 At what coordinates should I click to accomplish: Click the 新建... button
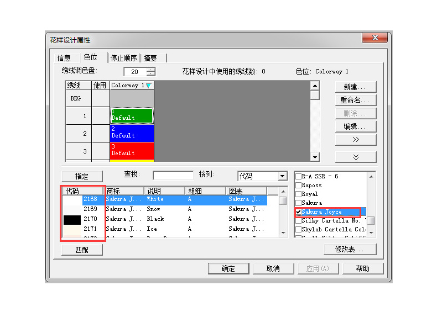[356, 87]
